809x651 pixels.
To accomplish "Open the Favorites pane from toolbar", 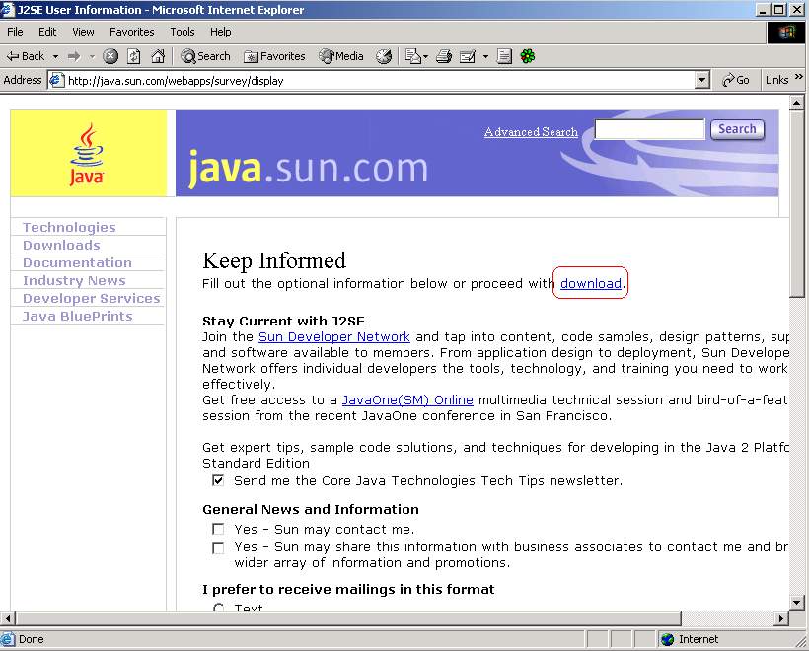I will coord(274,56).
